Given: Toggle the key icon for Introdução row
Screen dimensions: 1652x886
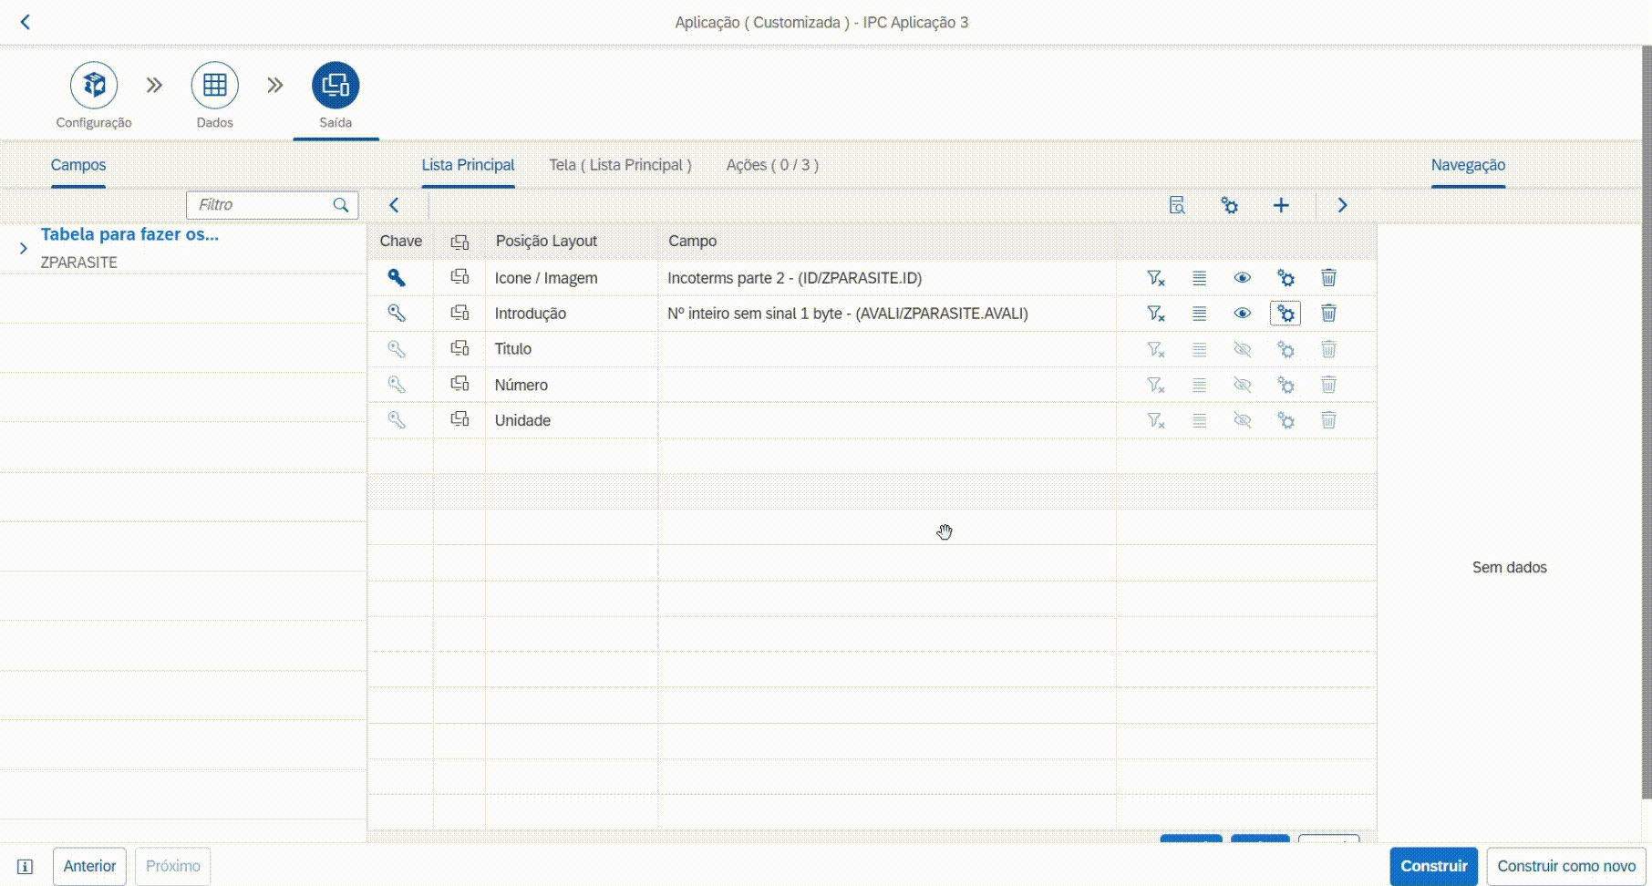Looking at the screenshot, I should coord(397,314).
